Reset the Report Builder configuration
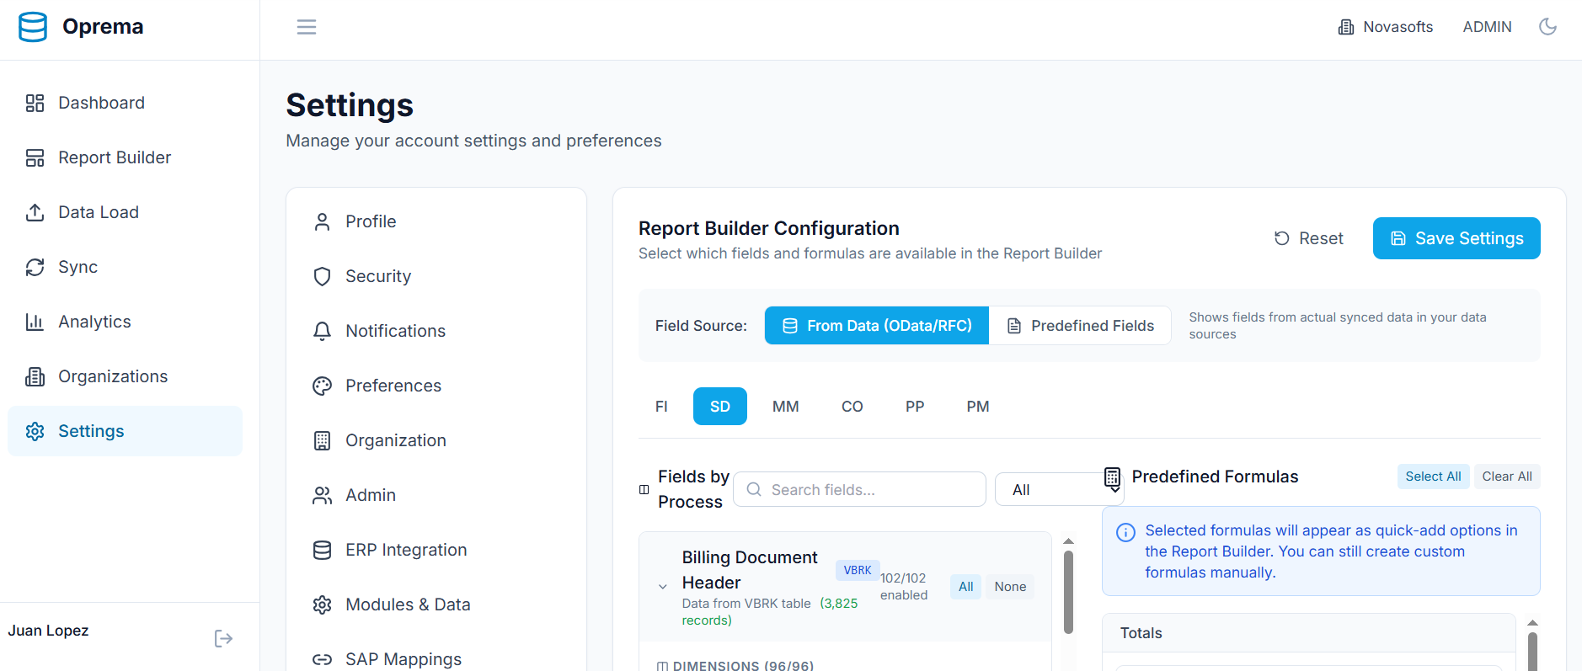 tap(1308, 238)
